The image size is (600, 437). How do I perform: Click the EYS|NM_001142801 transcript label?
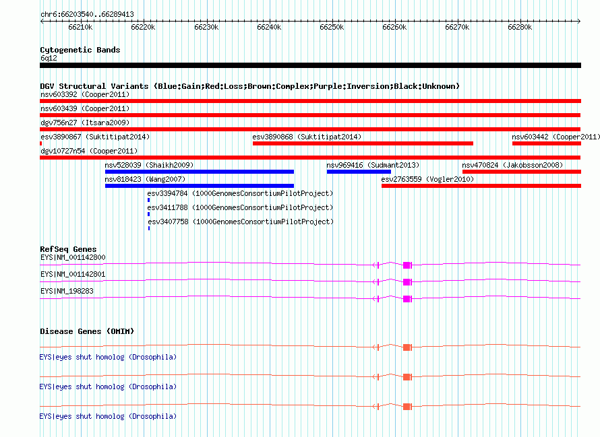pos(73,274)
